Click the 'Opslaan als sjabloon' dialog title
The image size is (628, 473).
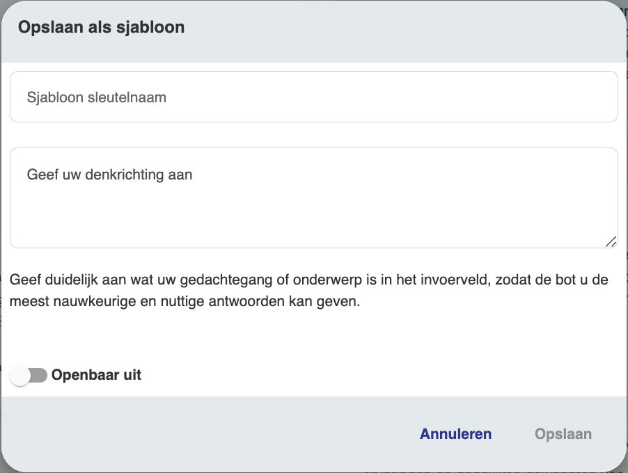pyautogui.click(x=101, y=28)
